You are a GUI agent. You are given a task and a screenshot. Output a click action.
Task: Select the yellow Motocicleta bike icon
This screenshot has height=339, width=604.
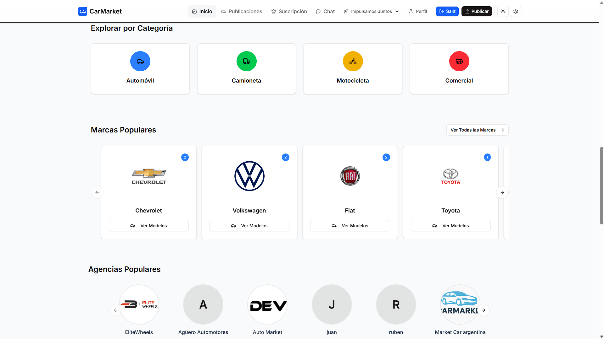[x=353, y=61]
